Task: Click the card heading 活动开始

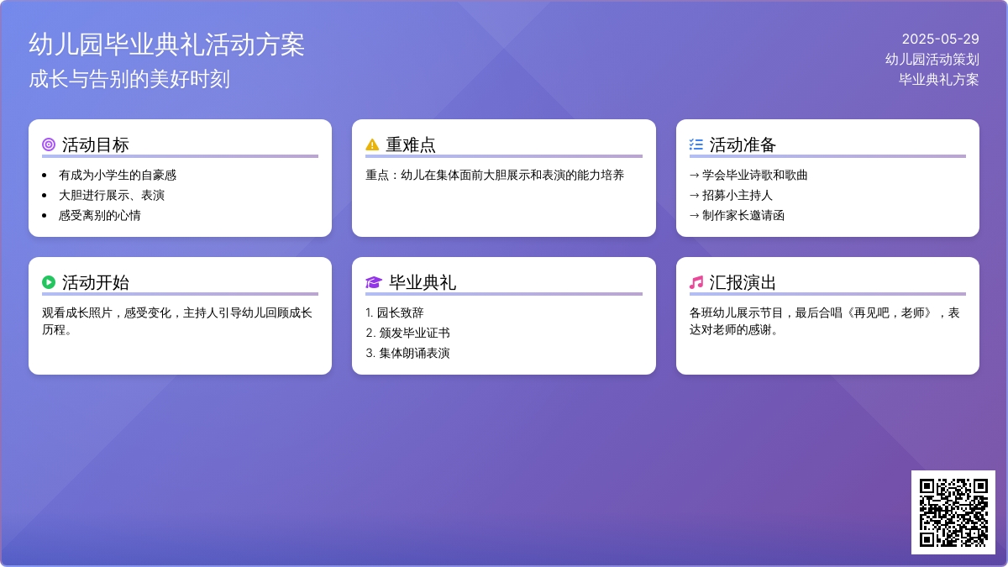Action: (x=96, y=282)
